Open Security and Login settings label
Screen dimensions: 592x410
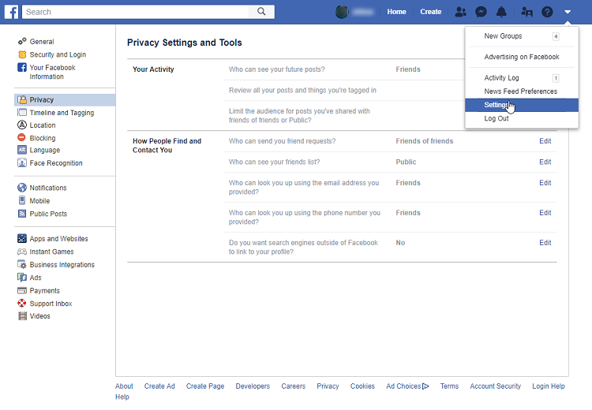pos(58,54)
